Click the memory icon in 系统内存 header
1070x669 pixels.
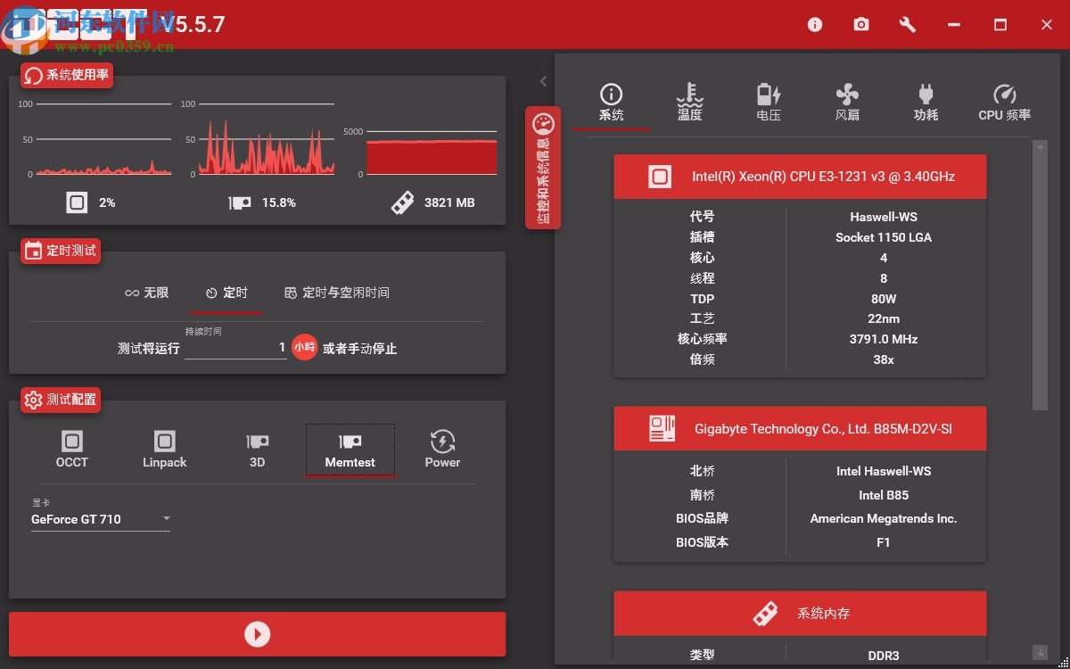point(765,614)
